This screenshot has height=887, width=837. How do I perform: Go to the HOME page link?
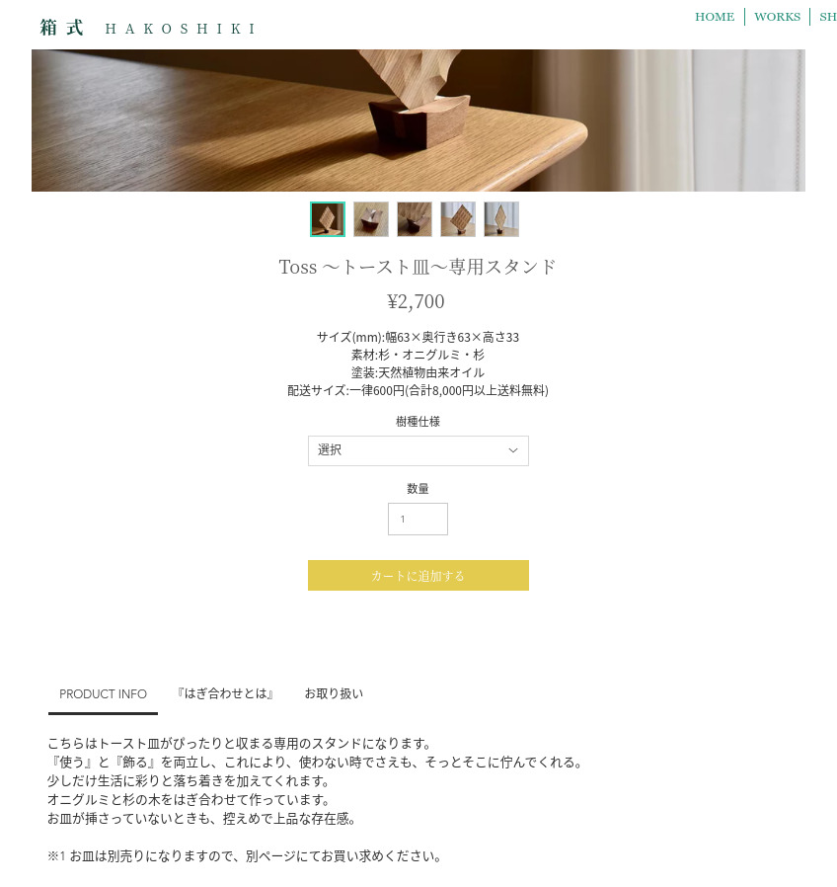pyautogui.click(x=715, y=17)
